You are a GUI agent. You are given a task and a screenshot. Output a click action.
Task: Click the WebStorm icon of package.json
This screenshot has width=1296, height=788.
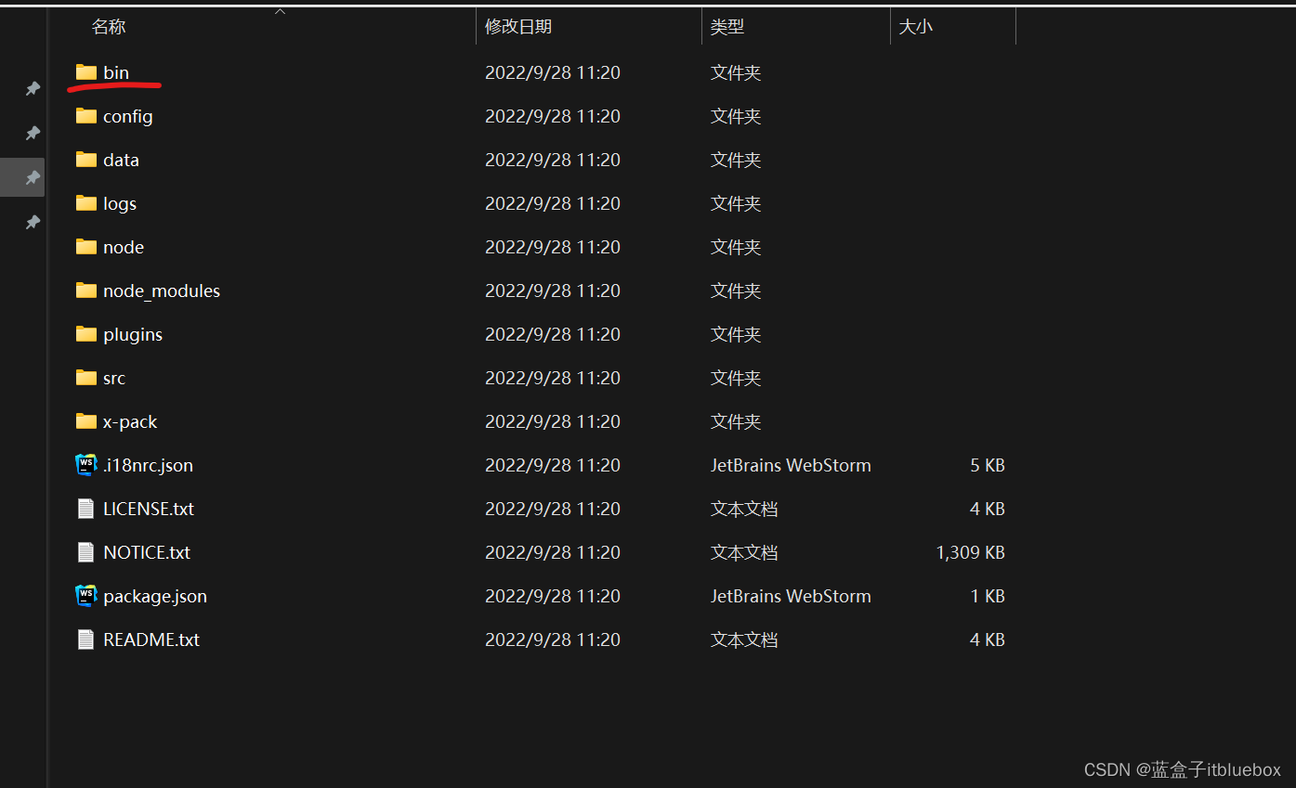(x=86, y=596)
